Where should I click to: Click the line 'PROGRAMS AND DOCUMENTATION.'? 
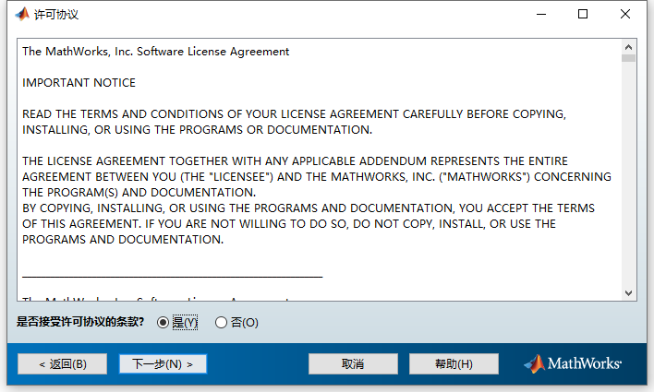[123, 240]
